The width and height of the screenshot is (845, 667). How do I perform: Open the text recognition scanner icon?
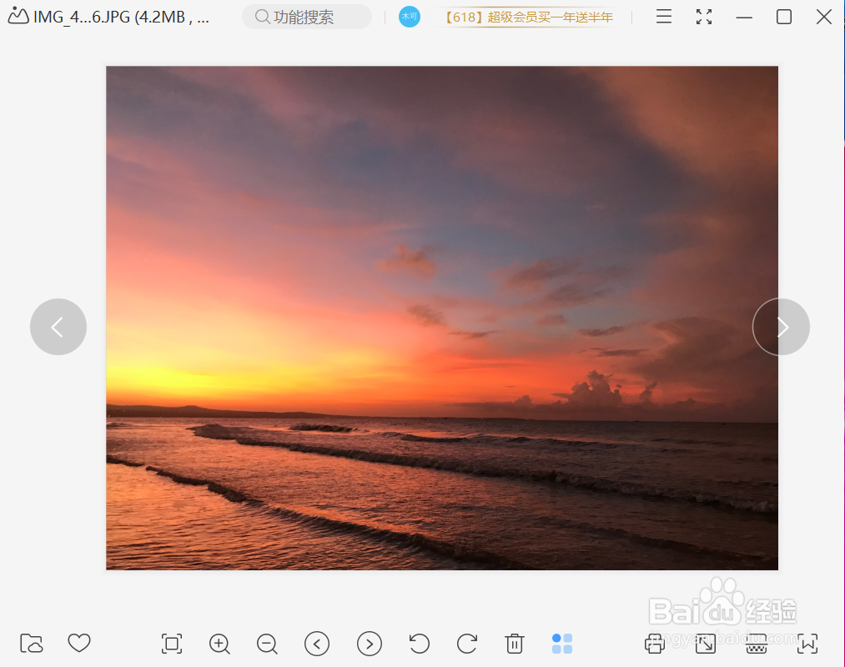757,644
